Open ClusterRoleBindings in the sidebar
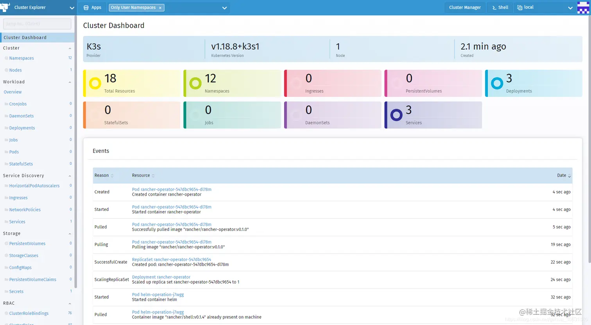 pyautogui.click(x=29, y=314)
